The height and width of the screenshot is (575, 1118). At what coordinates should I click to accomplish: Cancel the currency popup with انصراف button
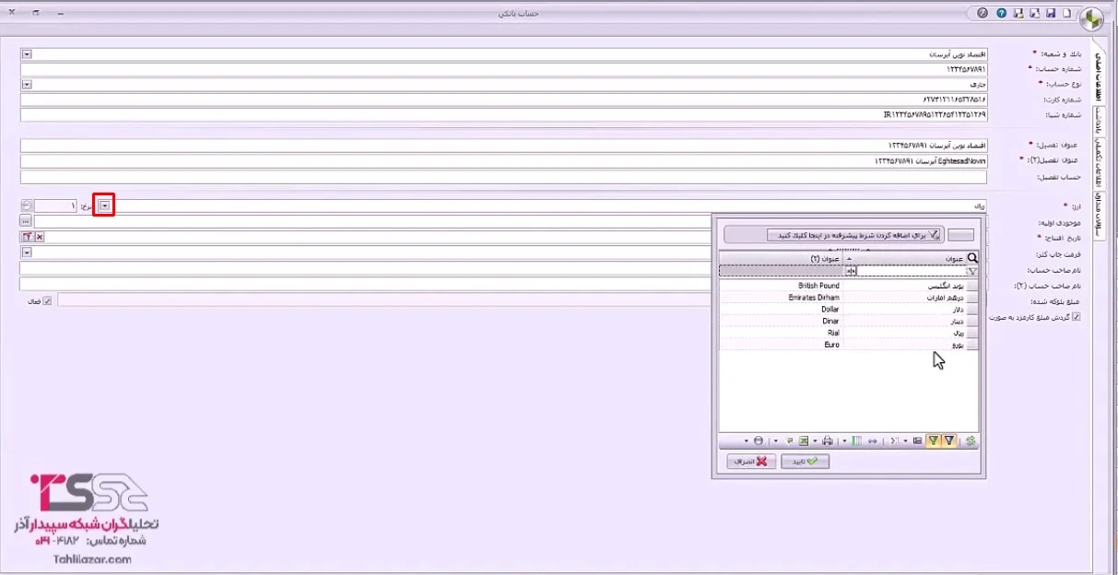751,461
